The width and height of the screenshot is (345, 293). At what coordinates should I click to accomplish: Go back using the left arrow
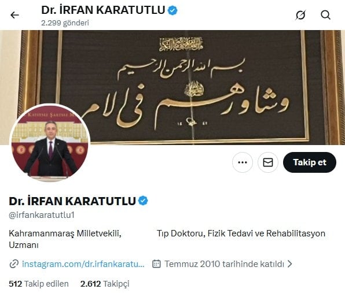14,15
